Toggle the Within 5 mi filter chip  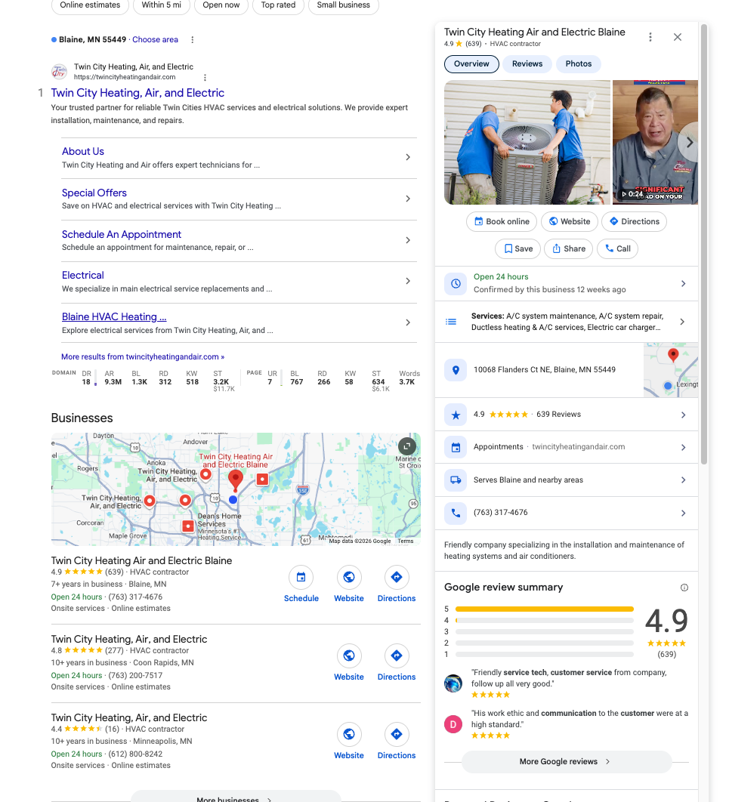click(x=162, y=5)
